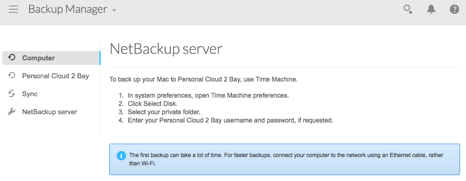This screenshot has height=181, width=466.
Task: Click the blue info icon in the notice
Action: (x=121, y=156)
